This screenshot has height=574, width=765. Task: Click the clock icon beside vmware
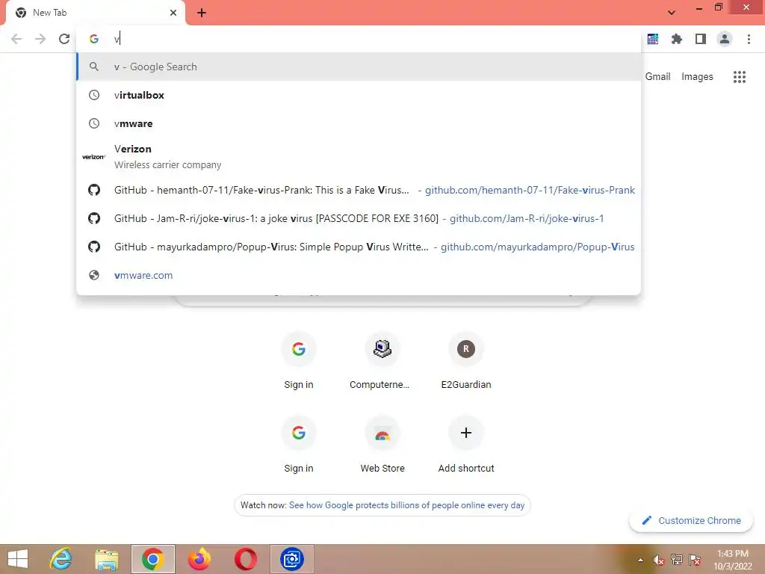pos(94,123)
